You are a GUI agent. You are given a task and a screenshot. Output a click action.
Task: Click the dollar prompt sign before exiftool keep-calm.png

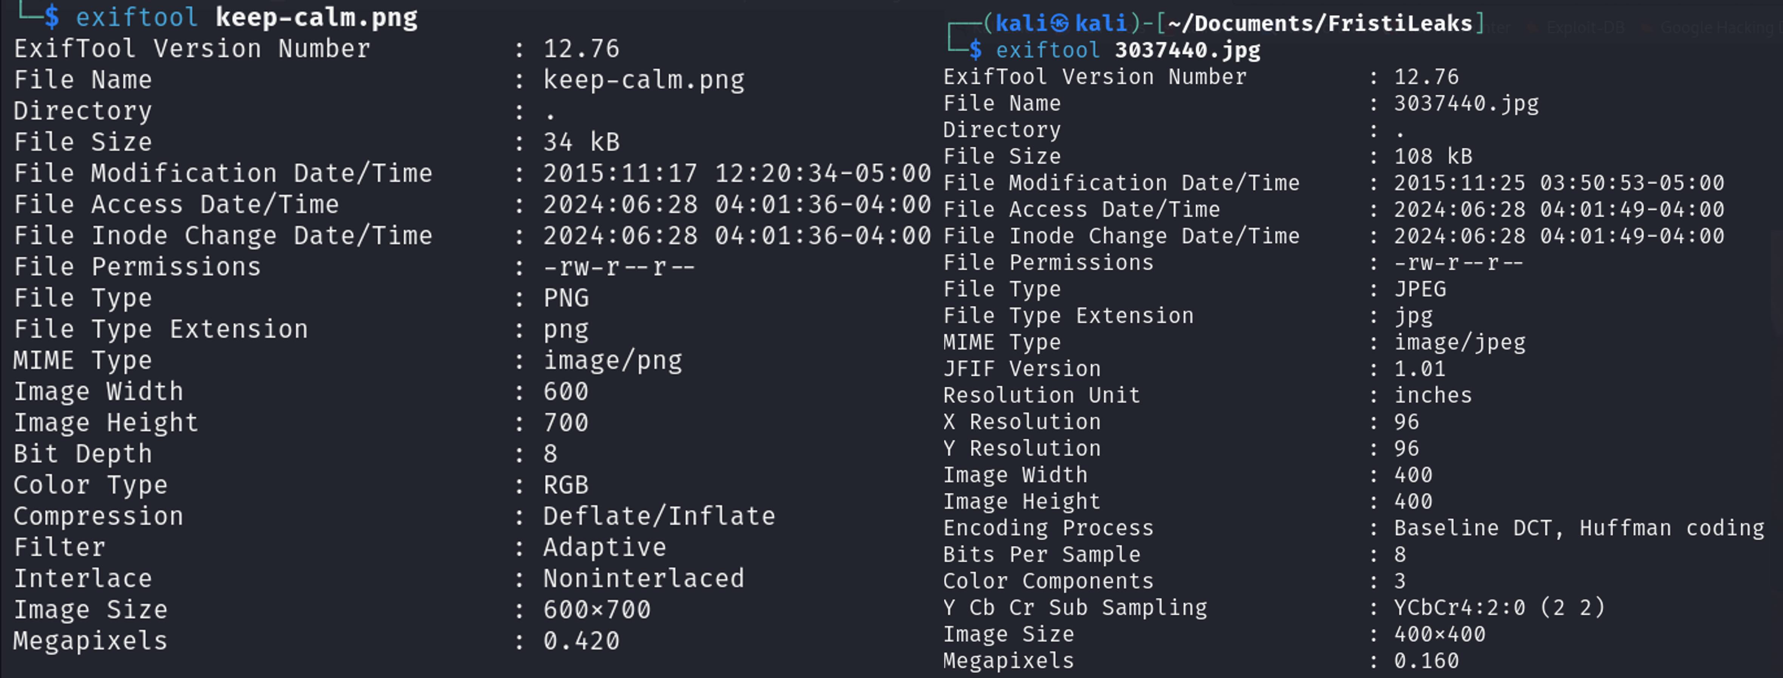pyautogui.click(x=52, y=17)
